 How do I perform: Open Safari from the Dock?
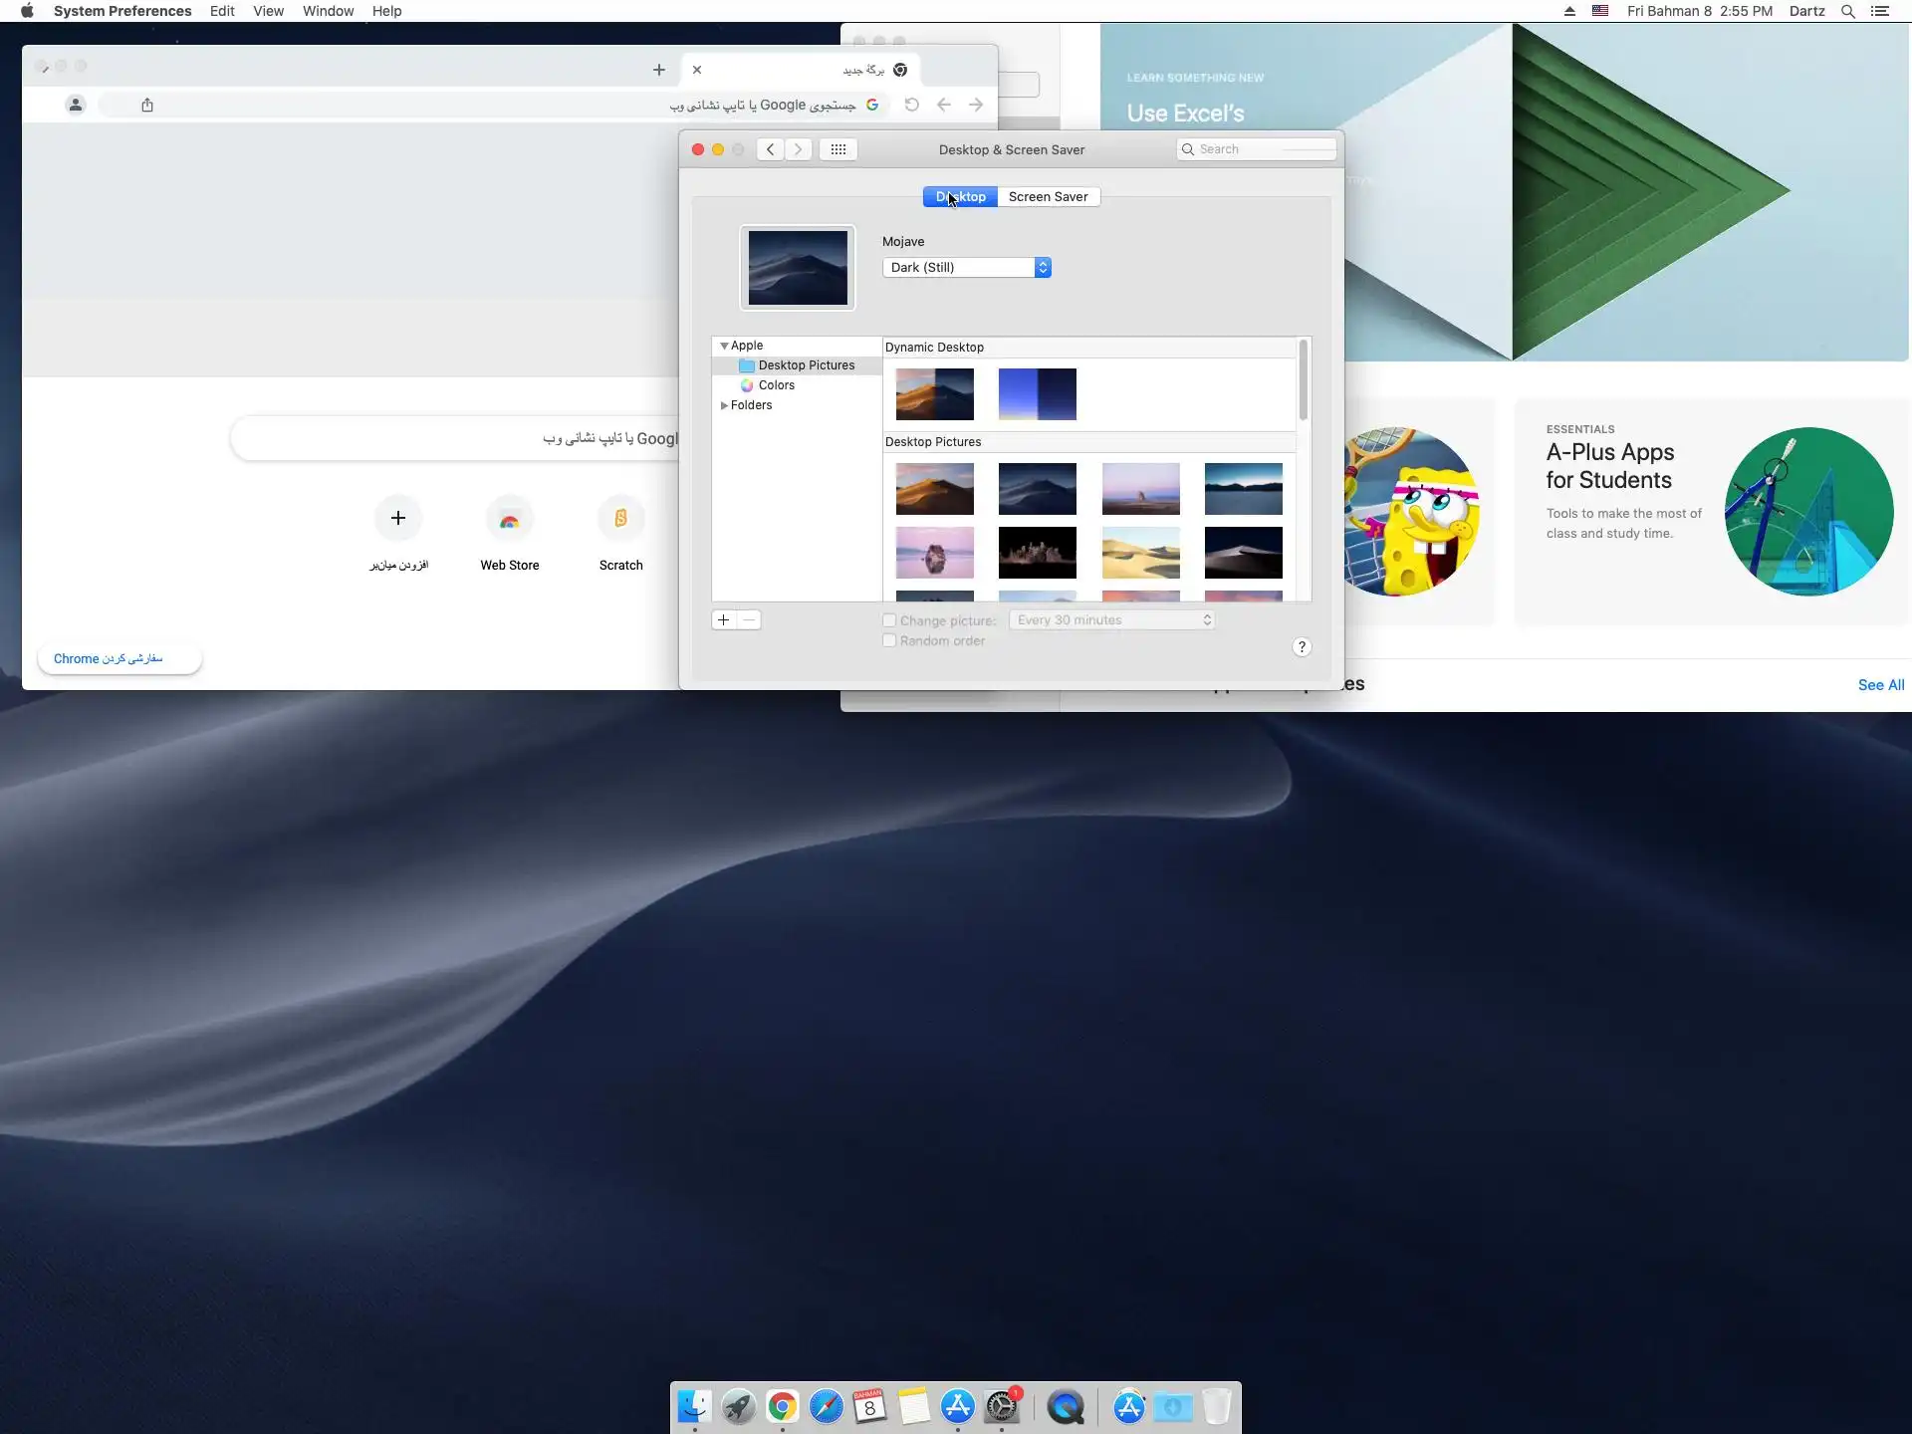[x=826, y=1406]
